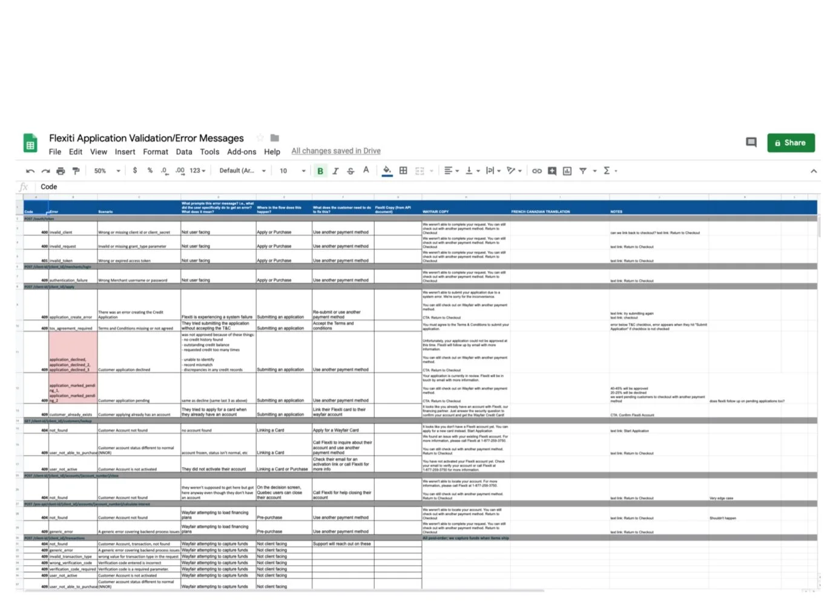836x610 pixels.
Task: Open the Default font family dropdown
Action: (243, 171)
